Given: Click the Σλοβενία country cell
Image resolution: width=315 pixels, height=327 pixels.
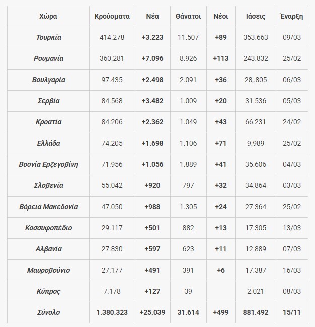Looking at the screenshot, I should point(48,185).
